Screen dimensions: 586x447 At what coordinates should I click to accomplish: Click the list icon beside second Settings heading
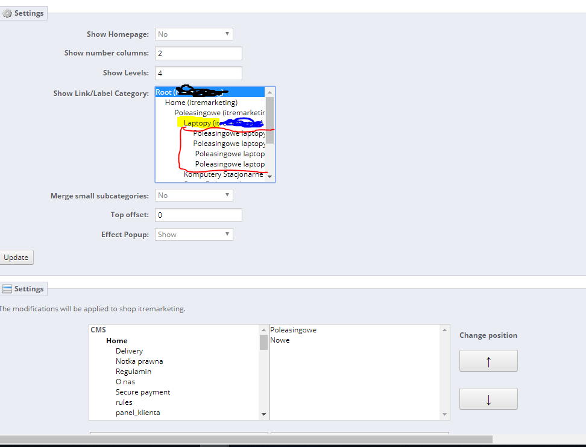point(7,289)
